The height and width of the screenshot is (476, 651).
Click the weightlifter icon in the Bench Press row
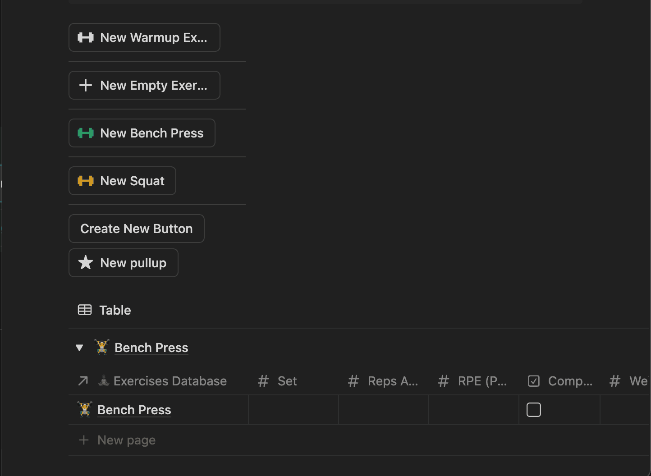click(x=85, y=410)
